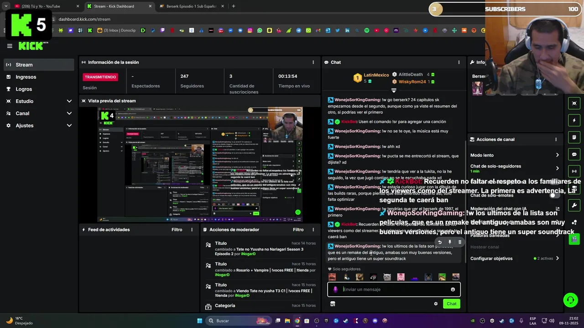Open Moderación del chat con IA link
This screenshot has width=584, height=328.
pos(515,209)
